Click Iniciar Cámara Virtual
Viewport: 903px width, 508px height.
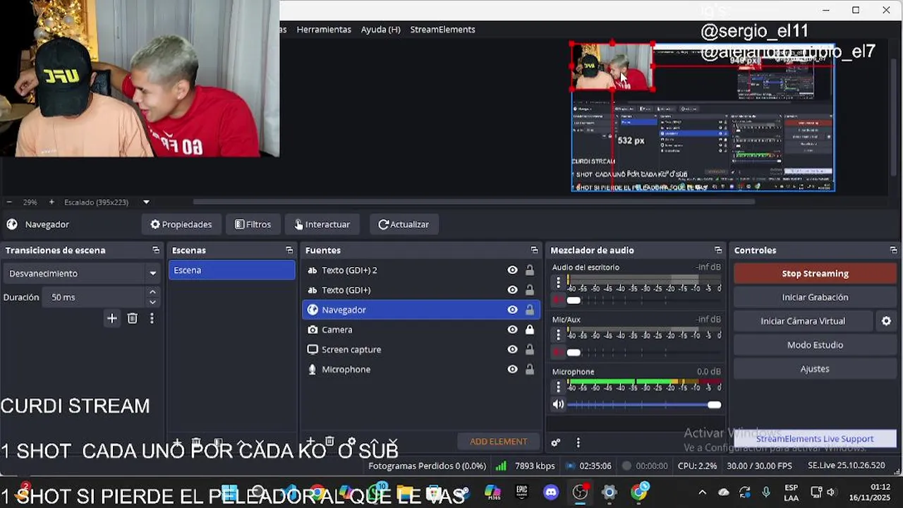(803, 321)
